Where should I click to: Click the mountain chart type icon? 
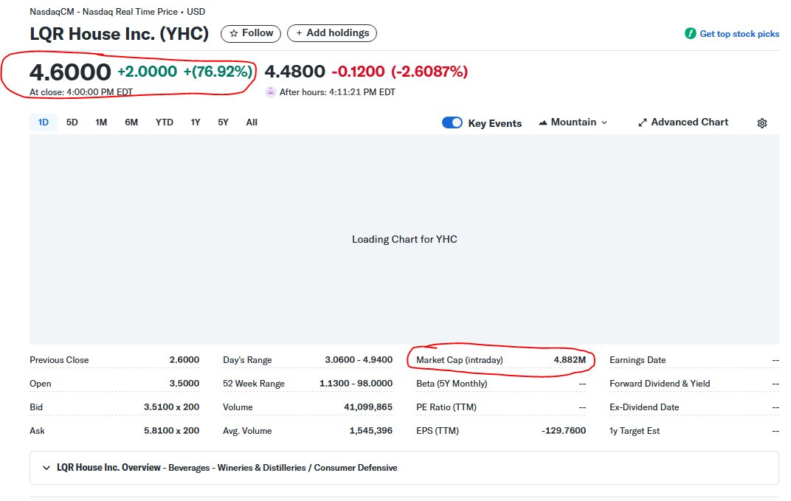543,122
